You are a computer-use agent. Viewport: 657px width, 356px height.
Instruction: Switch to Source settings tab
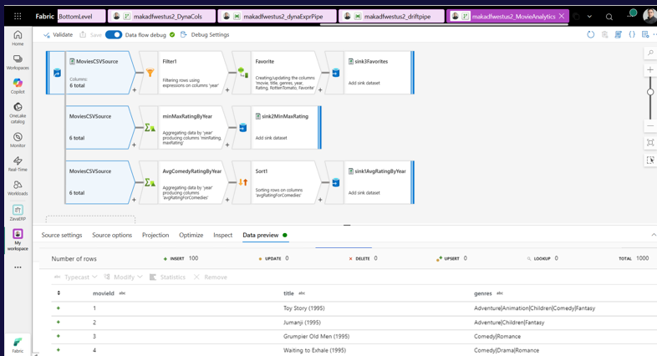(x=62, y=235)
